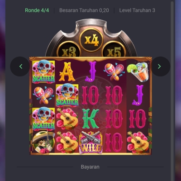Click the yellow A card symbol
This screenshot has height=181, width=181.
[67, 71]
